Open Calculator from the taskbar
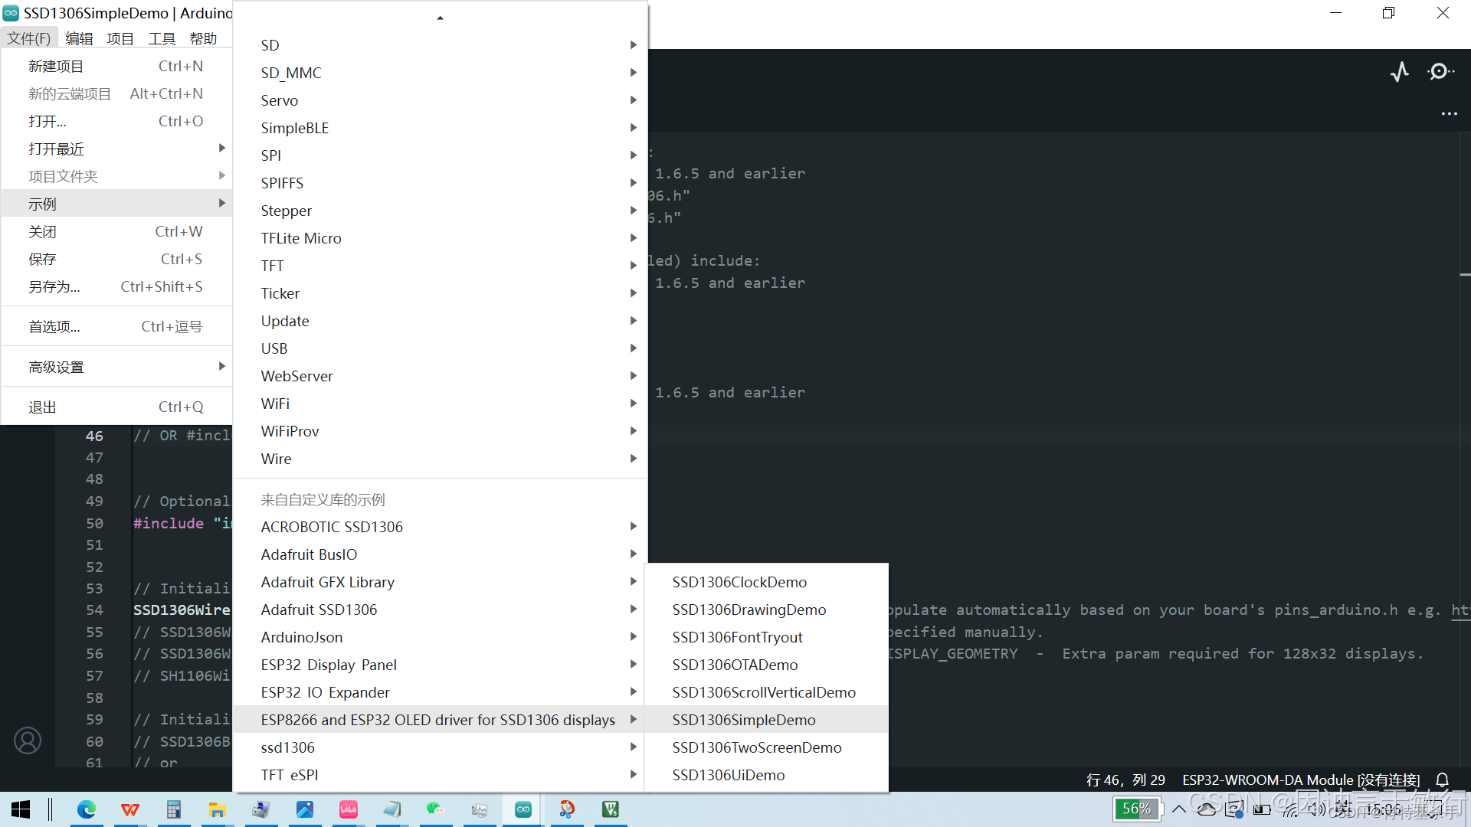Screen dimensions: 1471x827 174,809
